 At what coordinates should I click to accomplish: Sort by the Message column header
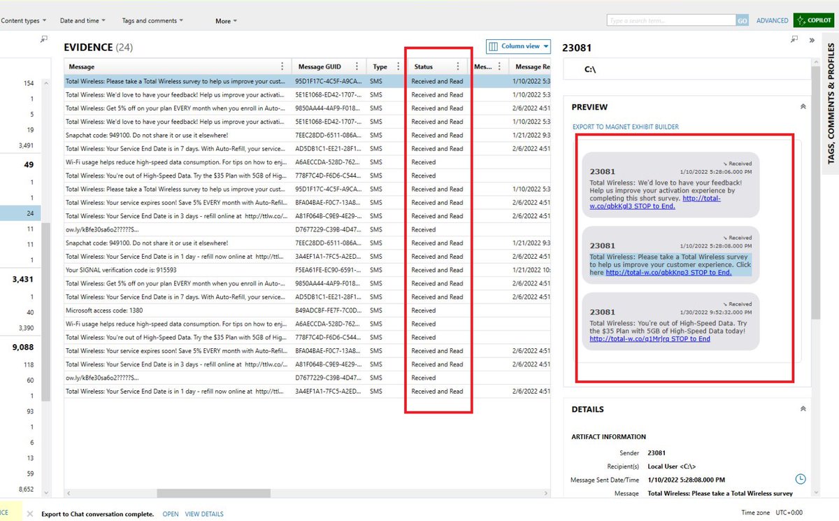tap(82, 66)
